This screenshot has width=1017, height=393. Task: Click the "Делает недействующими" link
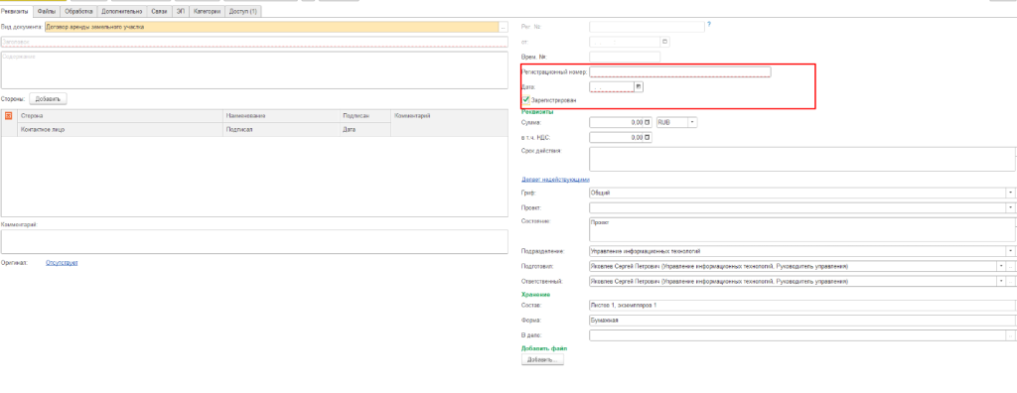[x=555, y=180]
